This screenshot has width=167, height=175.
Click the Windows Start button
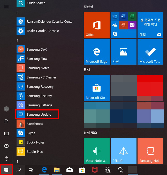(x=6, y=170)
